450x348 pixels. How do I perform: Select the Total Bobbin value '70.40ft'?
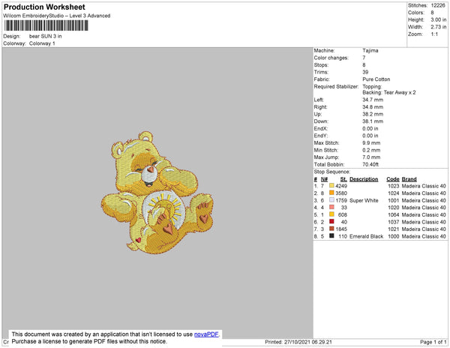(370, 164)
